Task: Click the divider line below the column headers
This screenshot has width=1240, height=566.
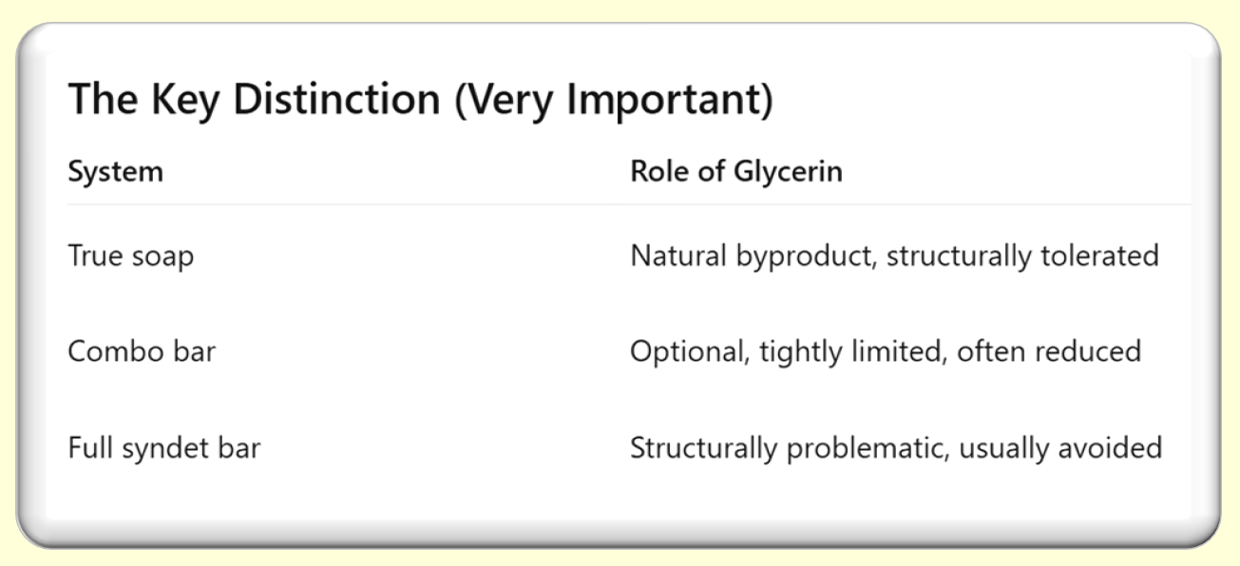Action: [628, 204]
